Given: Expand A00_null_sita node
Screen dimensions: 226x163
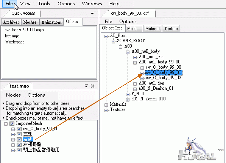Looking at the screenshot, I should [135, 57].
